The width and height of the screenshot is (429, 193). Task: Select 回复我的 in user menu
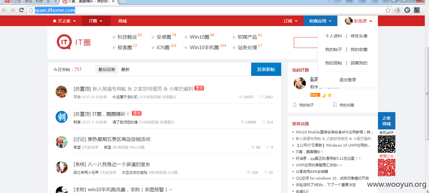click(359, 63)
